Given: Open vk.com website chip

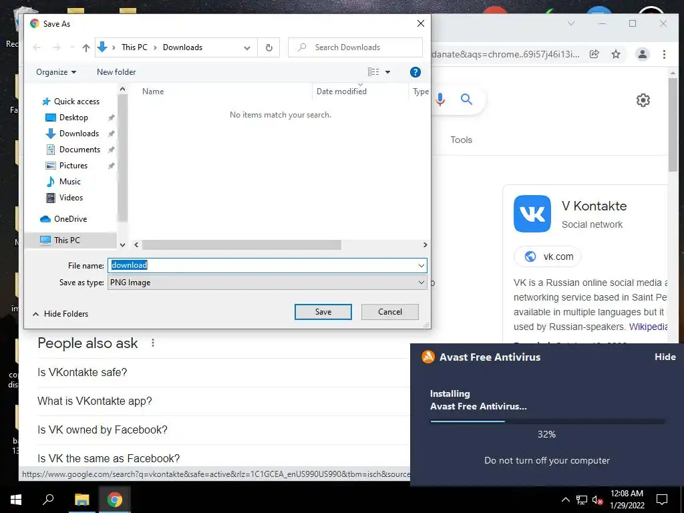Looking at the screenshot, I should (548, 256).
